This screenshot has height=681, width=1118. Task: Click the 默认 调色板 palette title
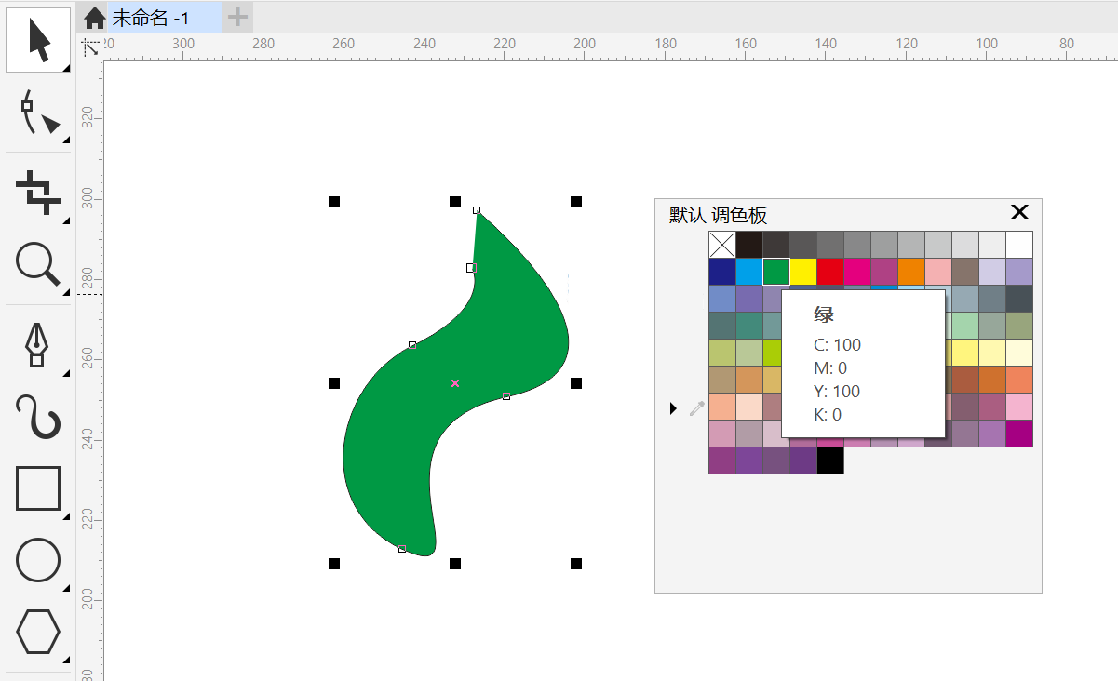point(719,216)
